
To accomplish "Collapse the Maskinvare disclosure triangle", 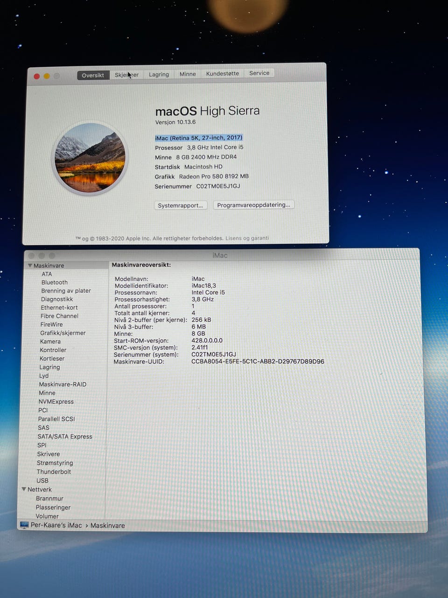I will click(30, 265).
